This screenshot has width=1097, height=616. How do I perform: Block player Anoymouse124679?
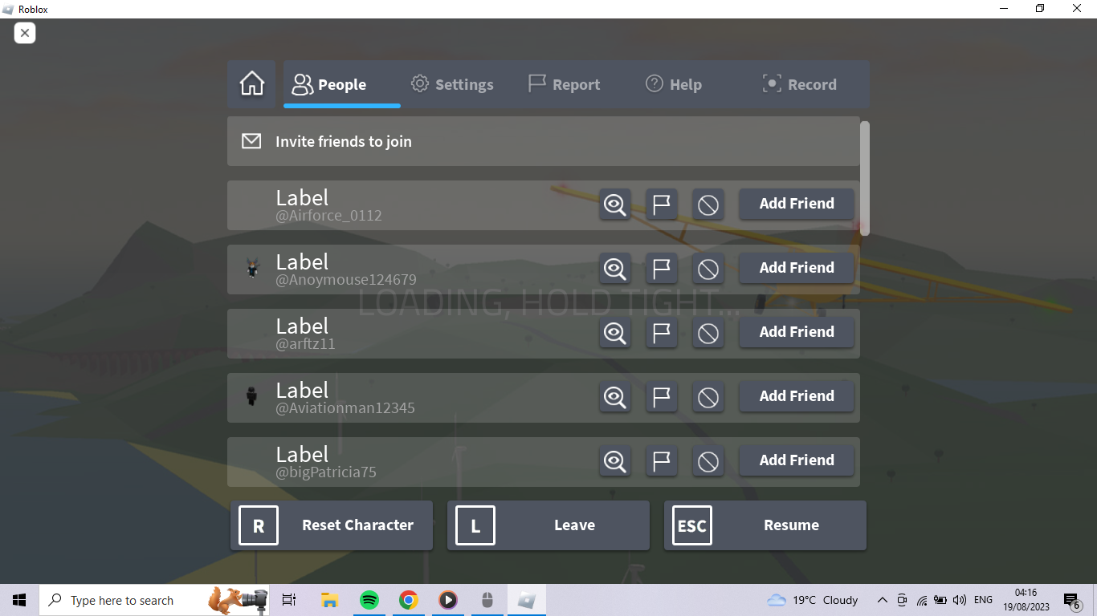click(x=708, y=269)
